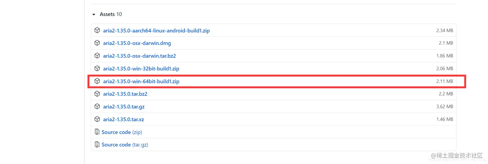
Task: Download aria2-1.35.0-aarch64-linux-android-build1.zip
Action: 157,31
